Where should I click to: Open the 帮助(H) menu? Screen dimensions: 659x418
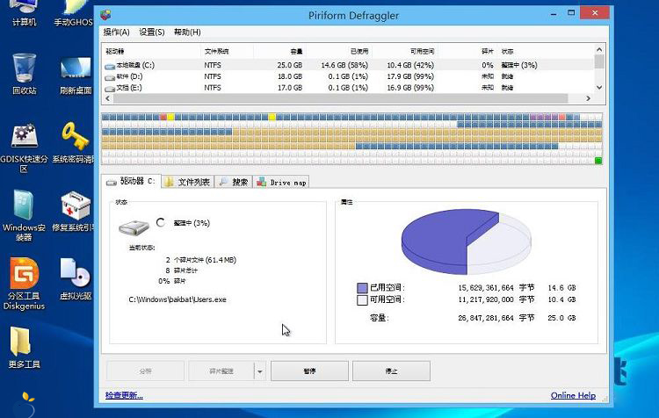coord(187,32)
